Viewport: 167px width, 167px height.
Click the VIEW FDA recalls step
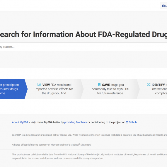(x=54, y=89)
